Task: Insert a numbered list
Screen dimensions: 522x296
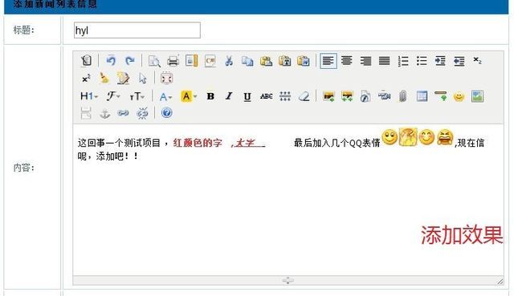Action: (403, 60)
